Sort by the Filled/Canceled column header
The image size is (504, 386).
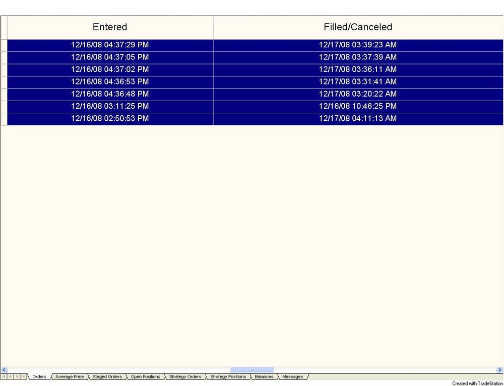point(358,27)
